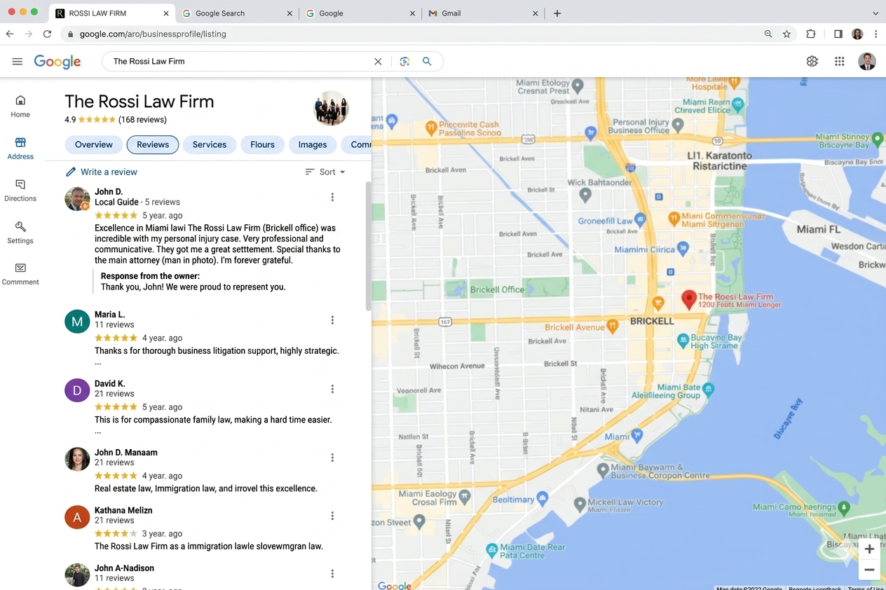Open Settings in left sidebar
Screen dimensions: 886x590
pyautogui.click(x=20, y=233)
